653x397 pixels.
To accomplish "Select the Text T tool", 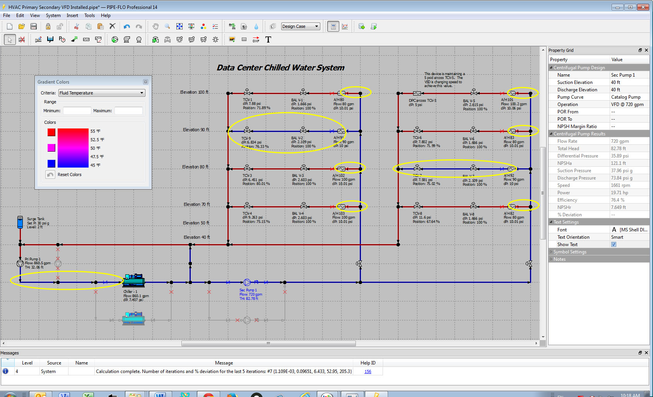I will (268, 39).
